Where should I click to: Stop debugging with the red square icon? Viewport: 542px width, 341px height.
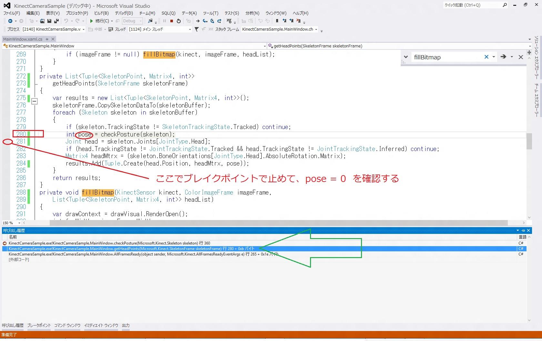(x=172, y=21)
